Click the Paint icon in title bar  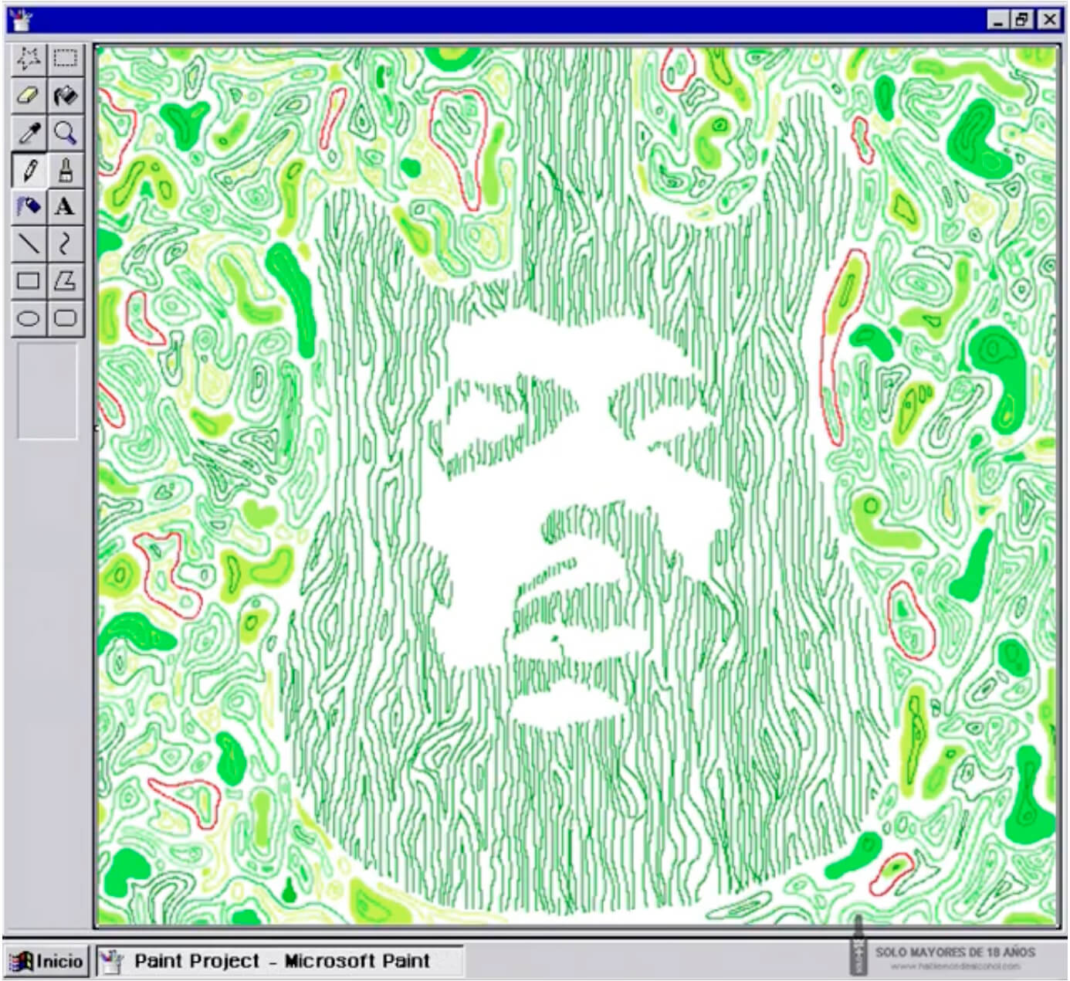21,19
